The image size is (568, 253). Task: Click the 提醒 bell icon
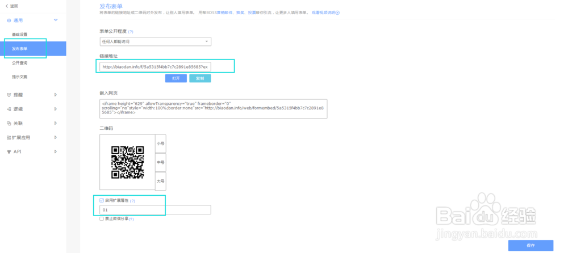pyautogui.click(x=9, y=95)
